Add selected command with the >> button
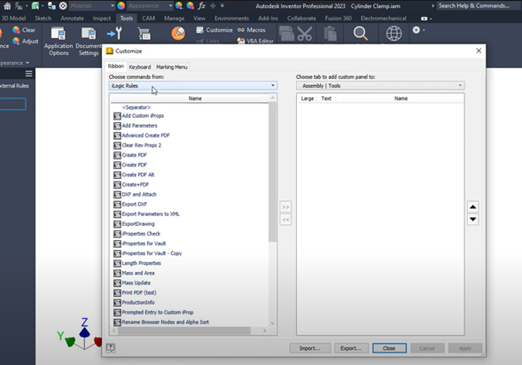The height and width of the screenshot is (365, 522). coord(285,207)
